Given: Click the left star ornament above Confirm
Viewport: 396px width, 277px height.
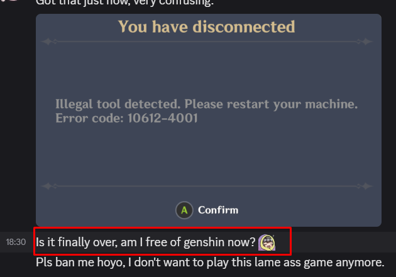Looking at the screenshot, I should (x=49, y=186).
